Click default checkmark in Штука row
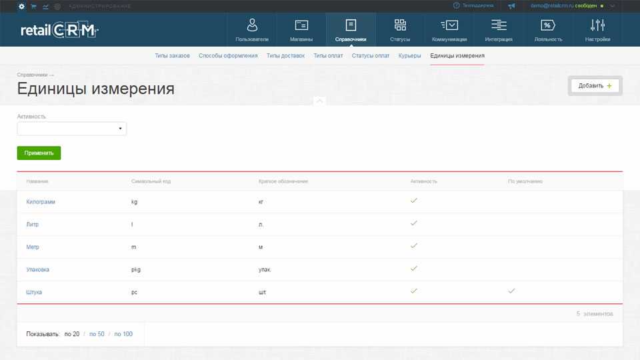The height and width of the screenshot is (360, 640). coord(511,291)
